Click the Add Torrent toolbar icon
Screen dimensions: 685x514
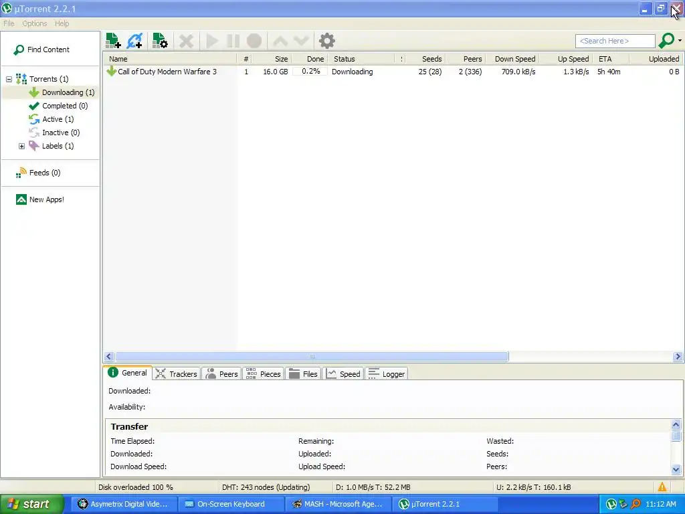pyautogui.click(x=113, y=41)
